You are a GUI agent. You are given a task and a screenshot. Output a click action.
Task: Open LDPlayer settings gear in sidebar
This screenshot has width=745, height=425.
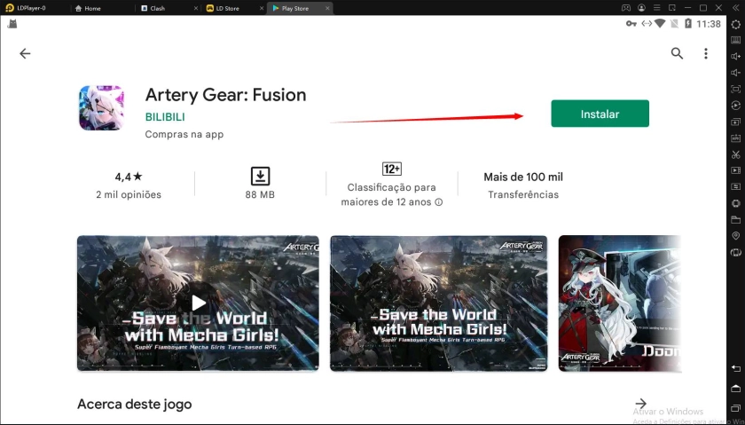tap(735, 24)
